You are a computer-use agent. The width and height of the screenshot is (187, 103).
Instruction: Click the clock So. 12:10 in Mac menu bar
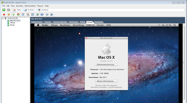coord(166,25)
